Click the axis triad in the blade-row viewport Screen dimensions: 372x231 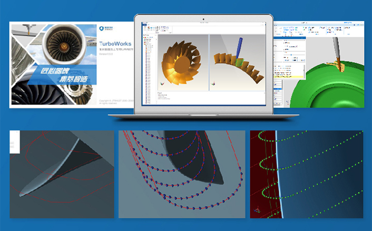click(213, 83)
